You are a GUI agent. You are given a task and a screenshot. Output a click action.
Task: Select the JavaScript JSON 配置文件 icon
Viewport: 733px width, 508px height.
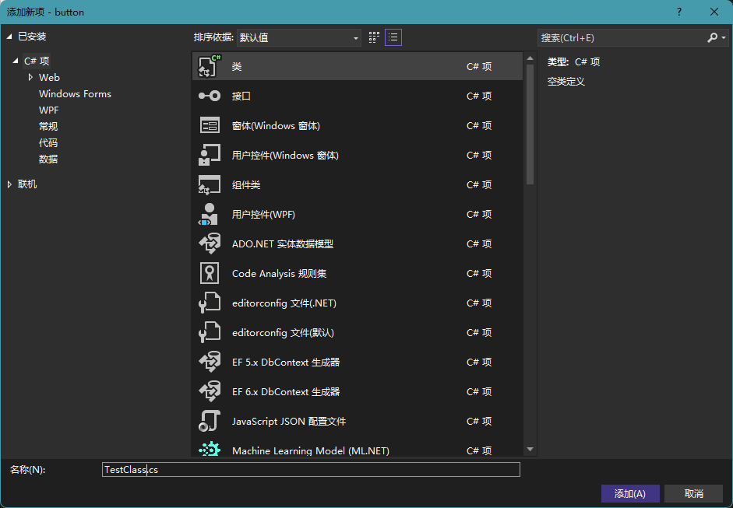pyautogui.click(x=209, y=421)
